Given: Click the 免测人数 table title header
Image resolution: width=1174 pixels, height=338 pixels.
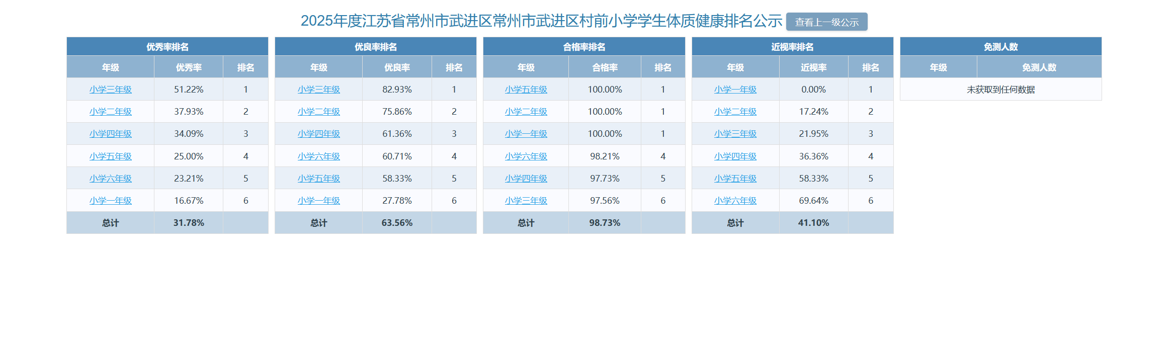Looking at the screenshot, I should (x=1000, y=47).
